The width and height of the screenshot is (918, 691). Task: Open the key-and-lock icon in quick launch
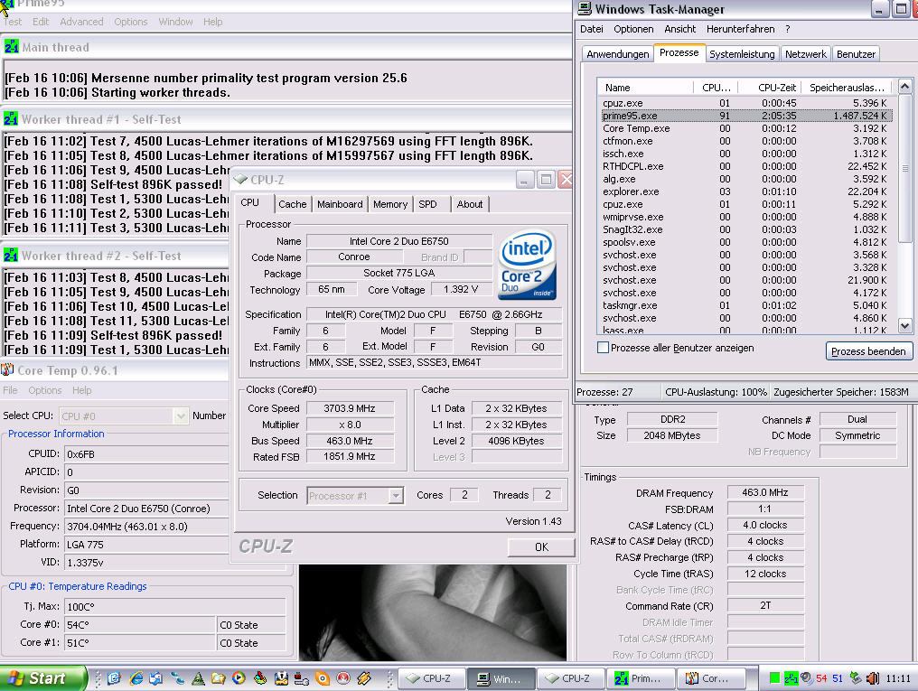click(x=282, y=678)
